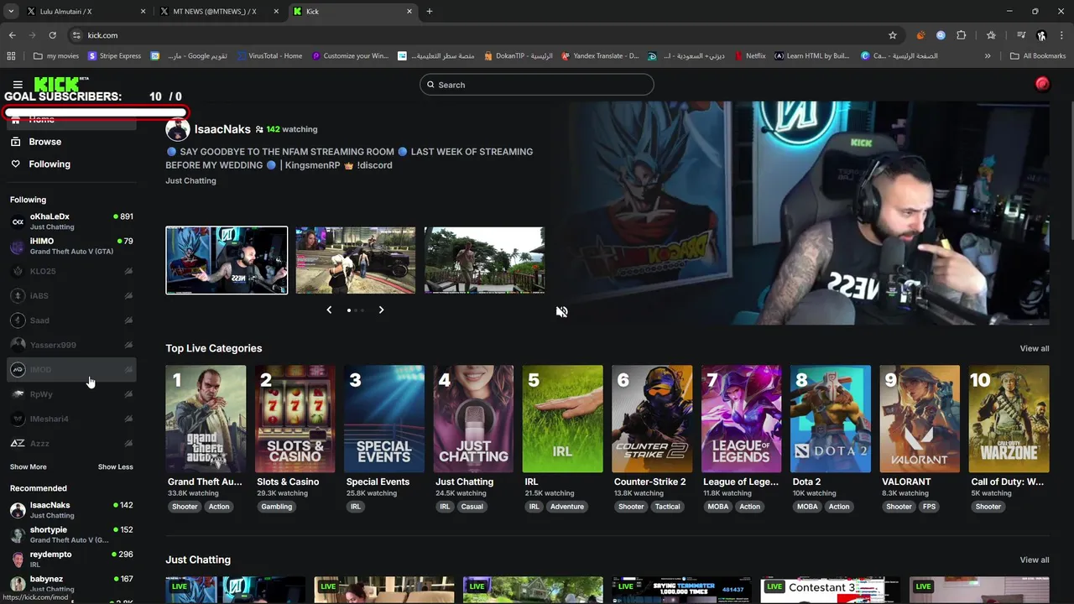
Task: Show more bookmarks chevron
Action: pyautogui.click(x=988, y=56)
